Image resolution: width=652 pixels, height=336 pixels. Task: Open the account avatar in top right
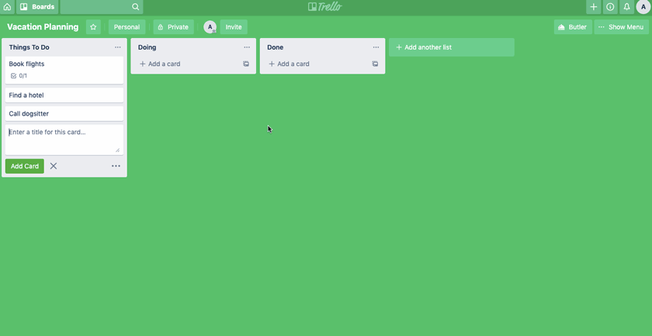point(643,7)
